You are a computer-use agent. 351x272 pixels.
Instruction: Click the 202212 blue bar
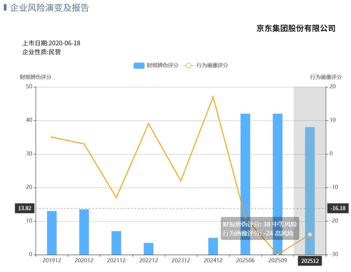[149, 249]
